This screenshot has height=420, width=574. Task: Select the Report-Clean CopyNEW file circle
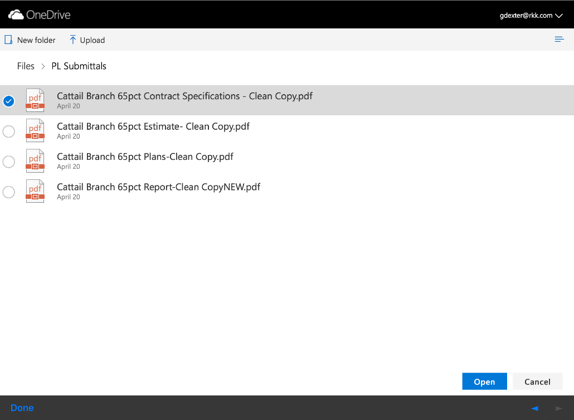[x=9, y=192]
